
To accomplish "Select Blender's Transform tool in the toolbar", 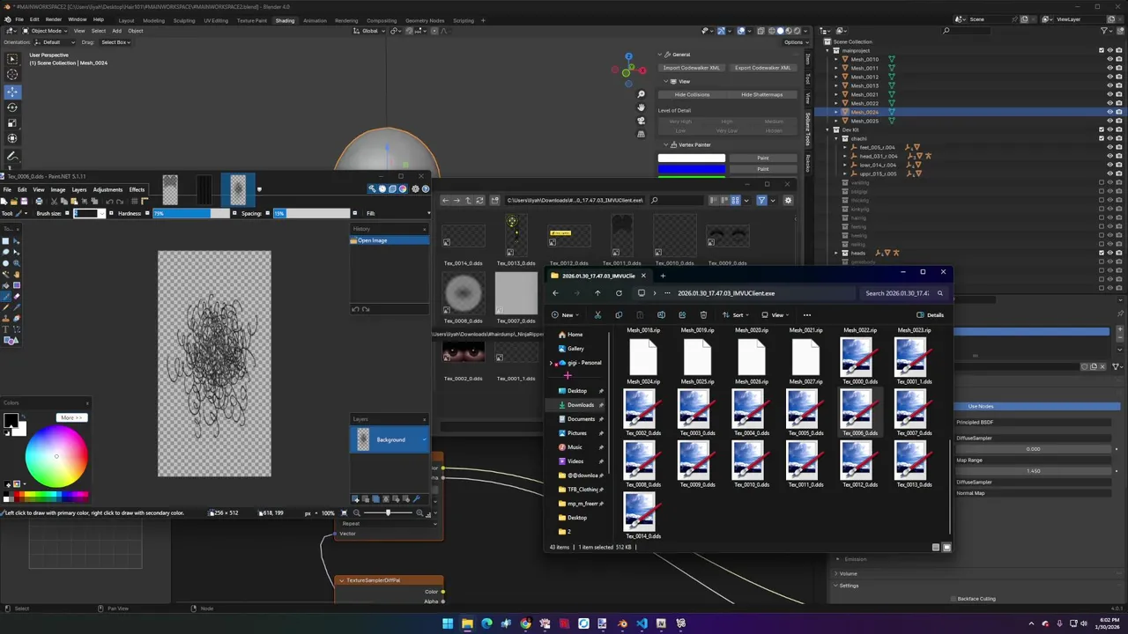I will click(x=12, y=138).
